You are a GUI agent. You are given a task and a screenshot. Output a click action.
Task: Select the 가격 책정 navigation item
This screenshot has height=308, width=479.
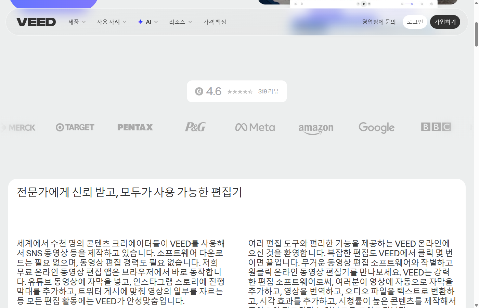(x=215, y=22)
